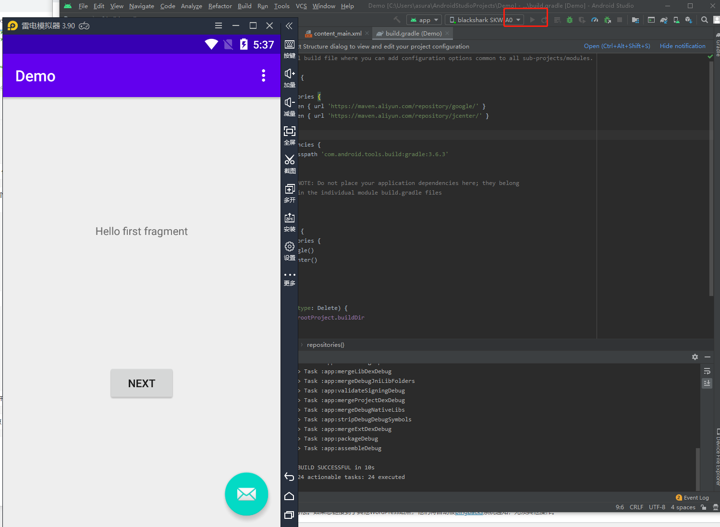Expand the assembleDebug task entry
Image resolution: width=720 pixels, height=527 pixels.
coord(300,448)
